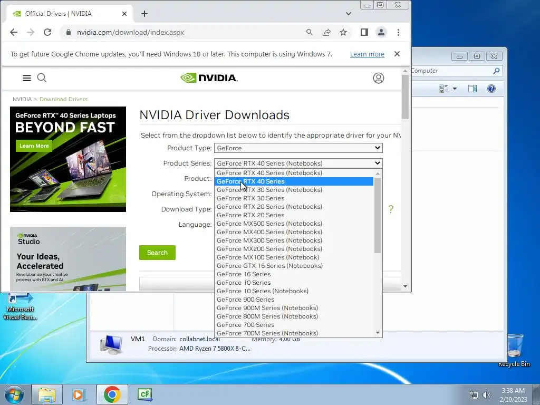Choose GeForce MX100 Series (Notebook)
The width and height of the screenshot is (540, 405).
click(294, 257)
